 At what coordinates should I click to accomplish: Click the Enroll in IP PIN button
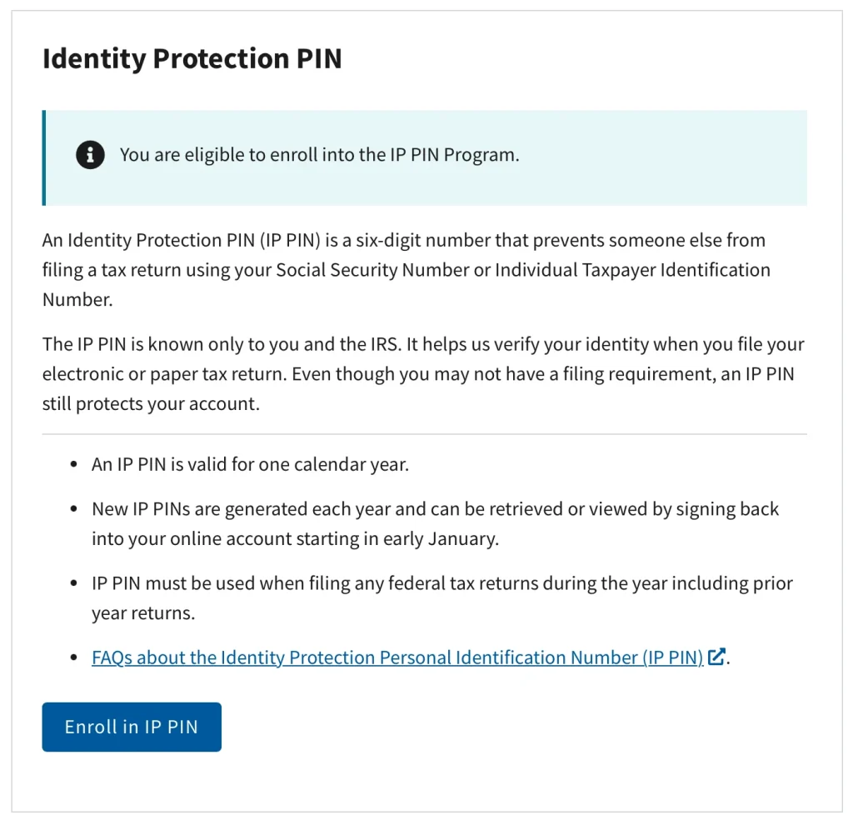coord(131,727)
